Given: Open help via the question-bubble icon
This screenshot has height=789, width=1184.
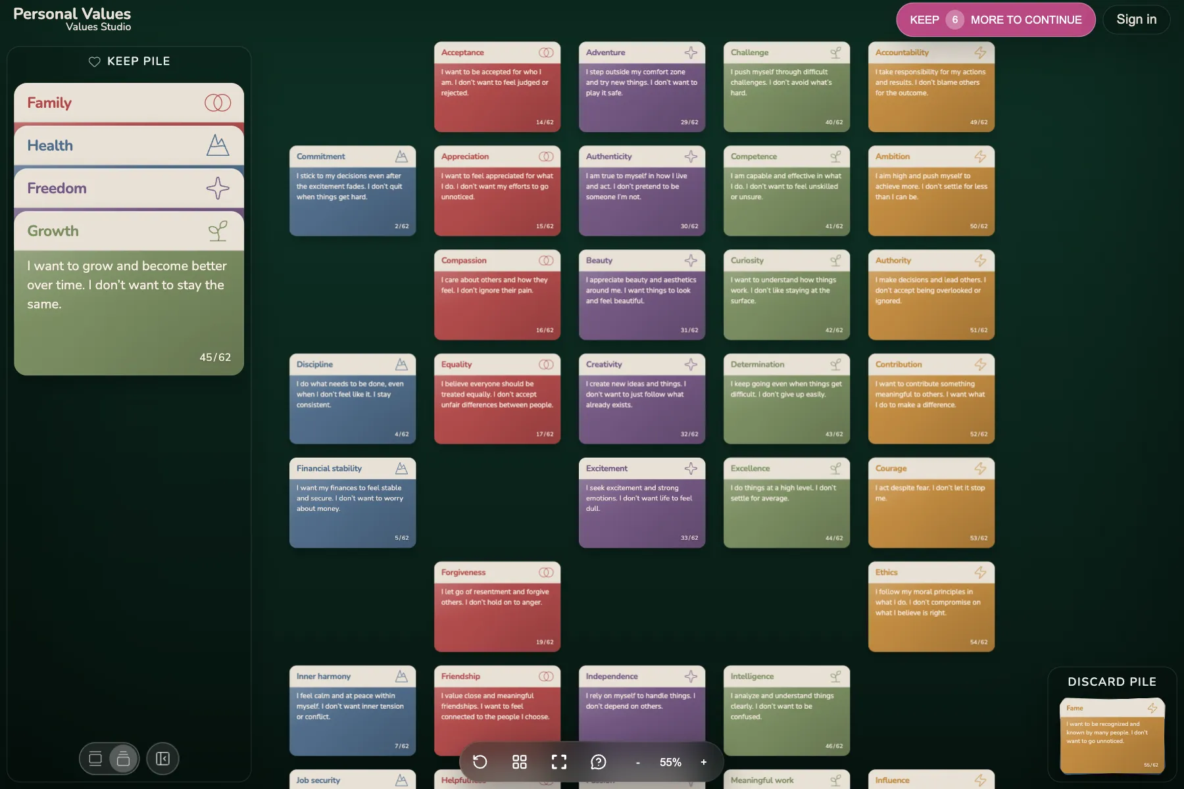Looking at the screenshot, I should point(599,762).
